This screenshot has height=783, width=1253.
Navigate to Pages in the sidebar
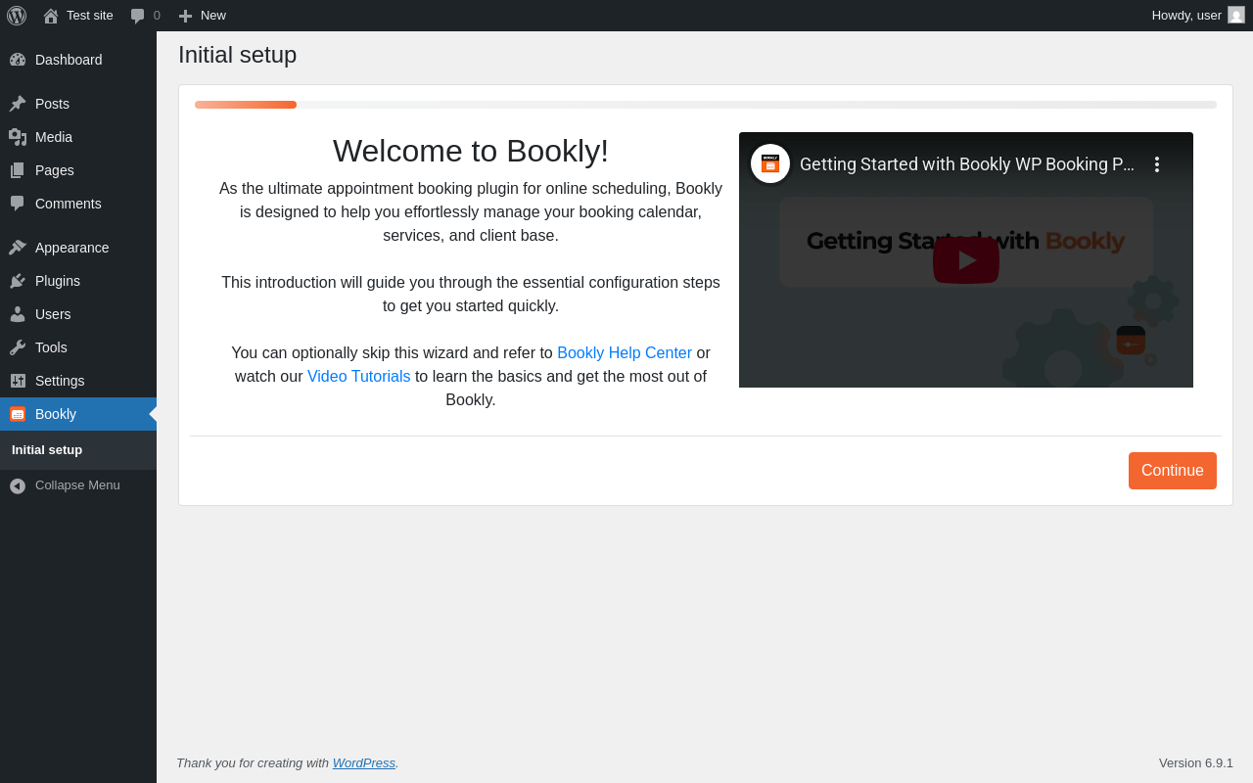[78, 170]
